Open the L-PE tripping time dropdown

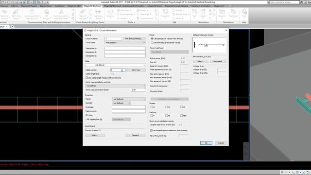(121, 120)
